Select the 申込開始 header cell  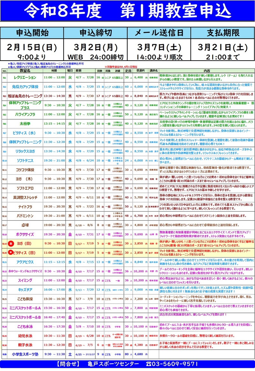tap(32, 33)
